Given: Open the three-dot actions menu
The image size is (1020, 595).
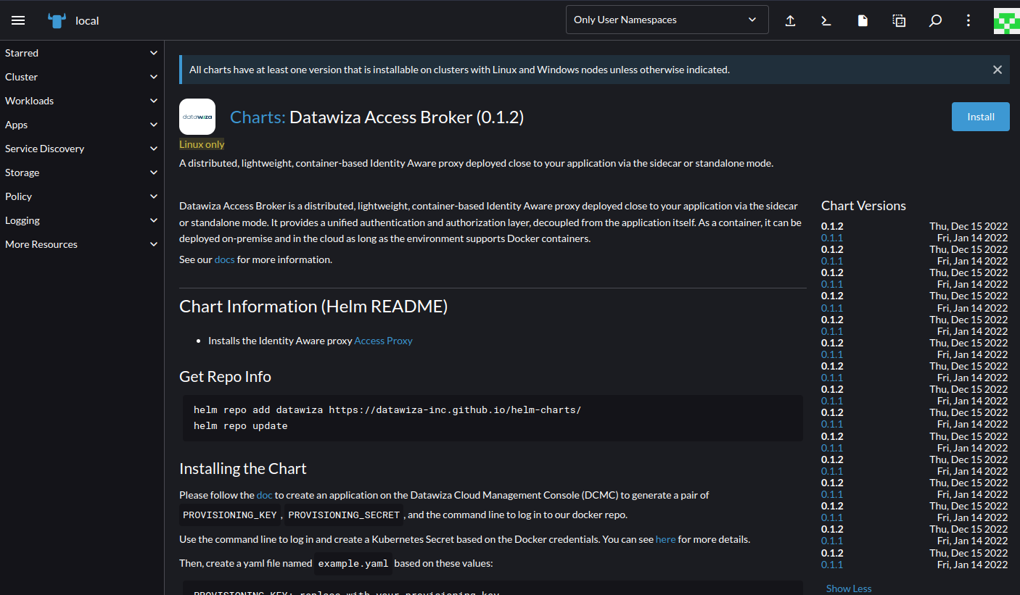Looking at the screenshot, I should (968, 20).
